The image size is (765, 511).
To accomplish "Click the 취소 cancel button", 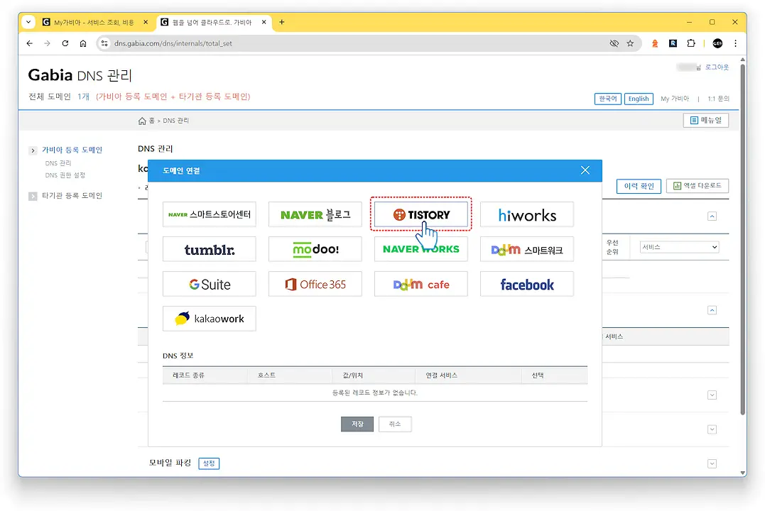I will (395, 424).
